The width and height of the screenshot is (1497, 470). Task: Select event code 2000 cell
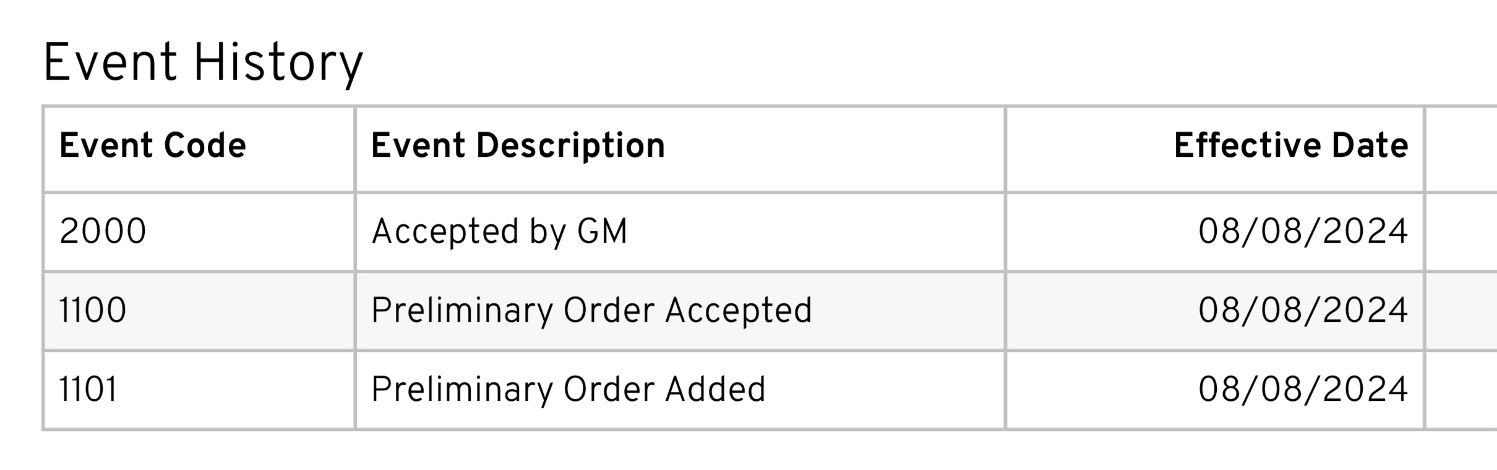coord(103,232)
